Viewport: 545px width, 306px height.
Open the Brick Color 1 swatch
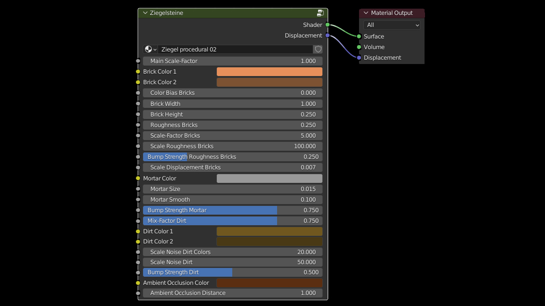pos(269,72)
